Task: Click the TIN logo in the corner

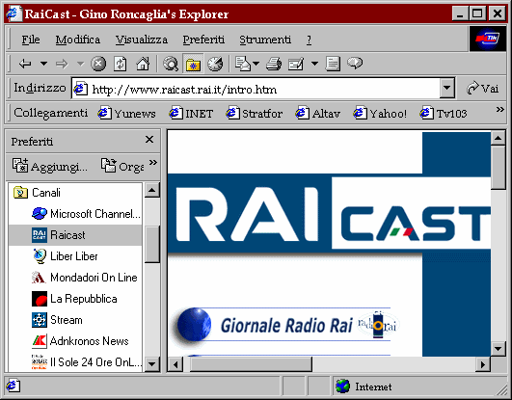Action: point(488,39)
